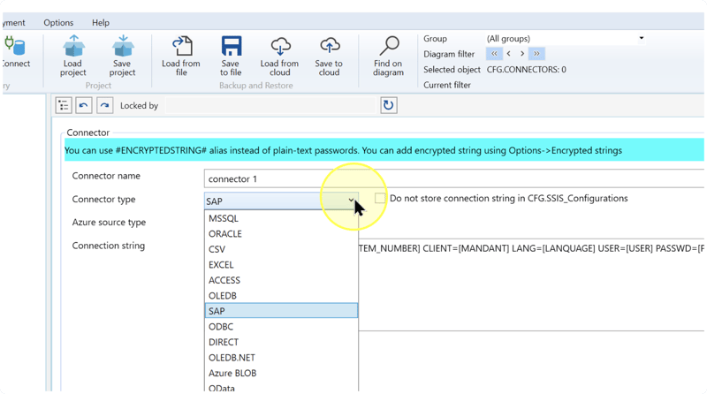Choose DIRECT connector type
The image size is (707, 394).
point(281,342)
